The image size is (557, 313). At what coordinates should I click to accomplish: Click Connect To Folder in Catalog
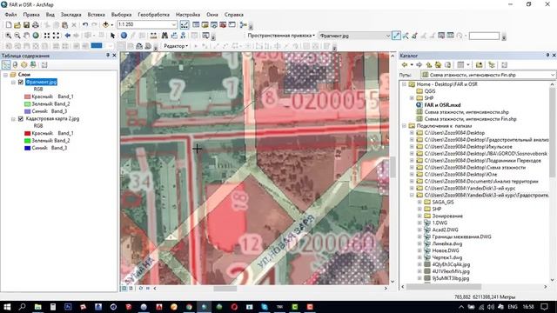coord(479,64)
